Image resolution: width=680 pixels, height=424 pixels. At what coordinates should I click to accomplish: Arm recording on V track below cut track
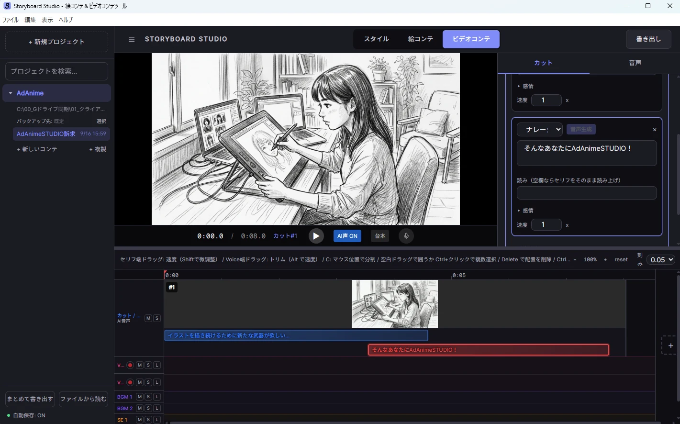click(130, 365)
